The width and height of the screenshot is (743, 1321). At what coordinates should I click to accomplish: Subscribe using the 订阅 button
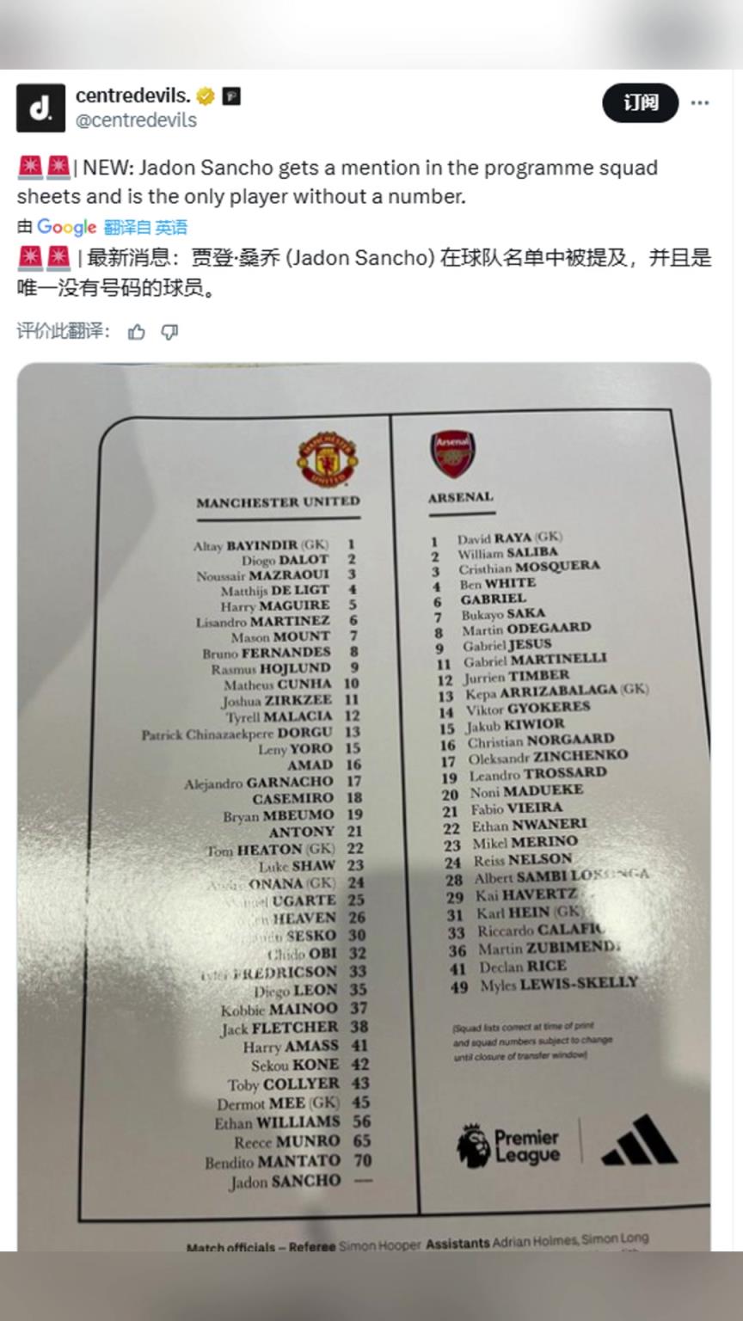tap(641, 102)
